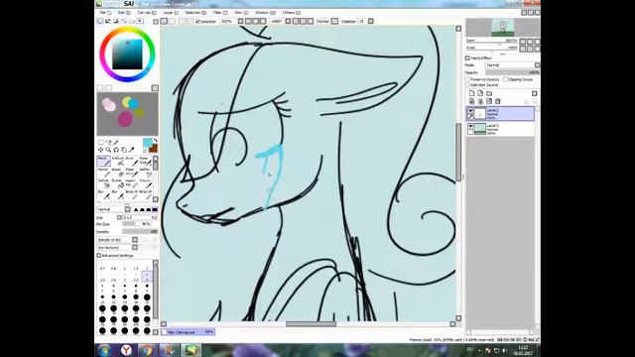Toggle the color wheel panel icon
Image resolution: width=635 pixels, height=357 pixels.
pyautogui.click(x=100, y=21)
